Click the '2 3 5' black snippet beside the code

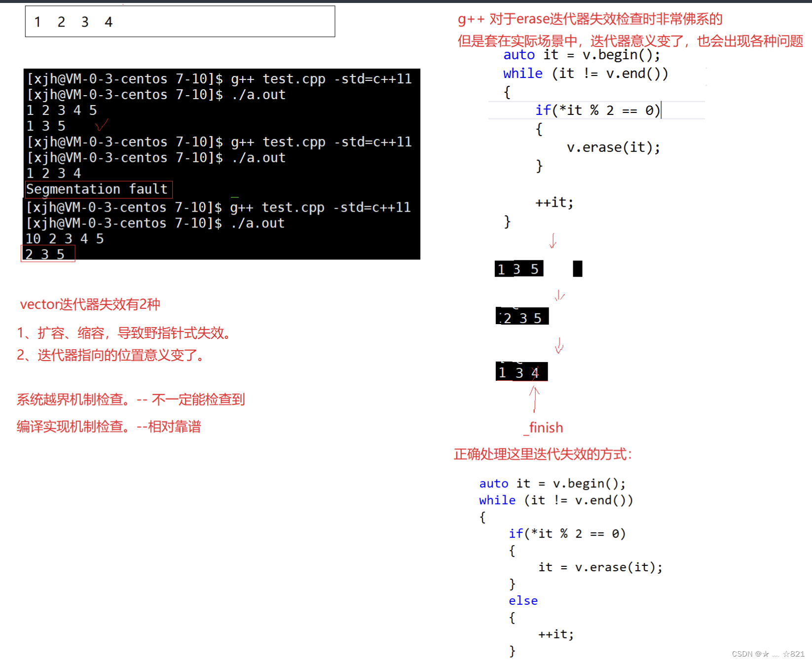click(x=522, y=317)
